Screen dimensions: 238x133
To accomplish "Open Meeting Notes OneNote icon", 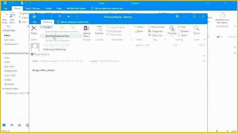I will [x=87, y=28].
